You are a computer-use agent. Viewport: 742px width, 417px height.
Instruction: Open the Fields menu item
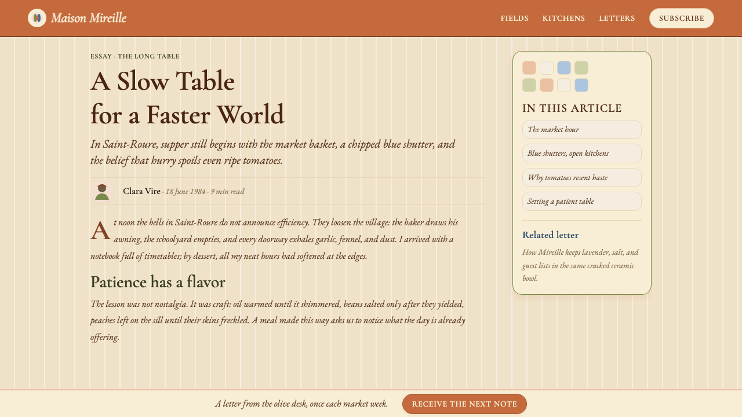click(515, 18)
